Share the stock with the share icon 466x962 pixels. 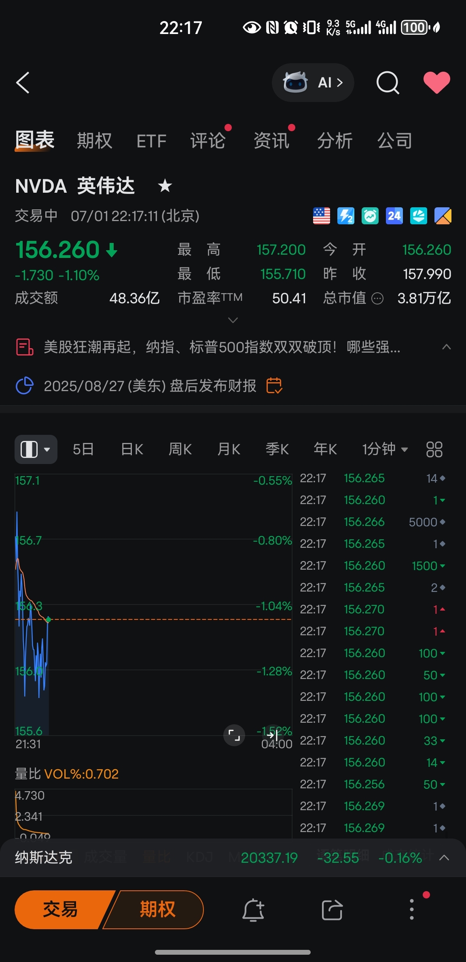332,910
